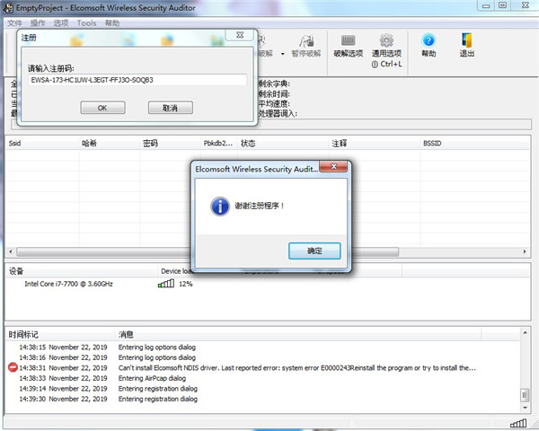Click the 破解选项 attack options icon
Image resolution: width=539 pixels, height=431 pixels.
(348, 40)
